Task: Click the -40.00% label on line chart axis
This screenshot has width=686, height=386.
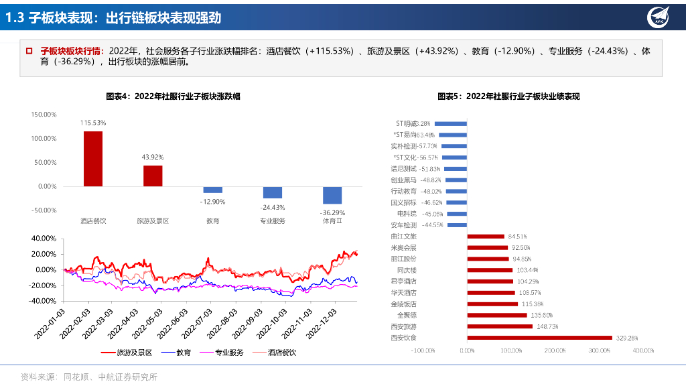Action: pyautogui.click(x=42, y=301)
